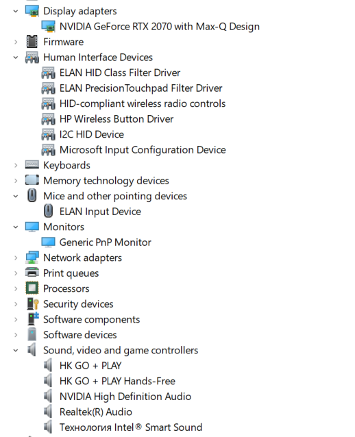The width and height of the screenshot is (355, 437).
Task: Click the I2C HID Device icon
Action: pyautogui.click(x=48, y=135)
